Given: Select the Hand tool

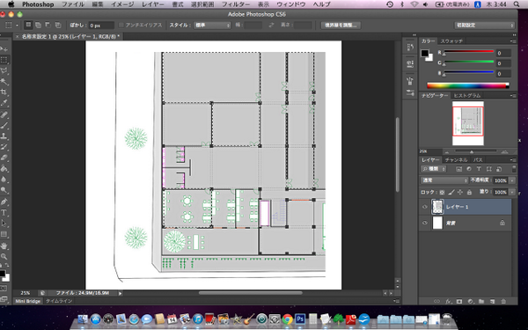Looking at the screenshot, I should coord(4,246).
